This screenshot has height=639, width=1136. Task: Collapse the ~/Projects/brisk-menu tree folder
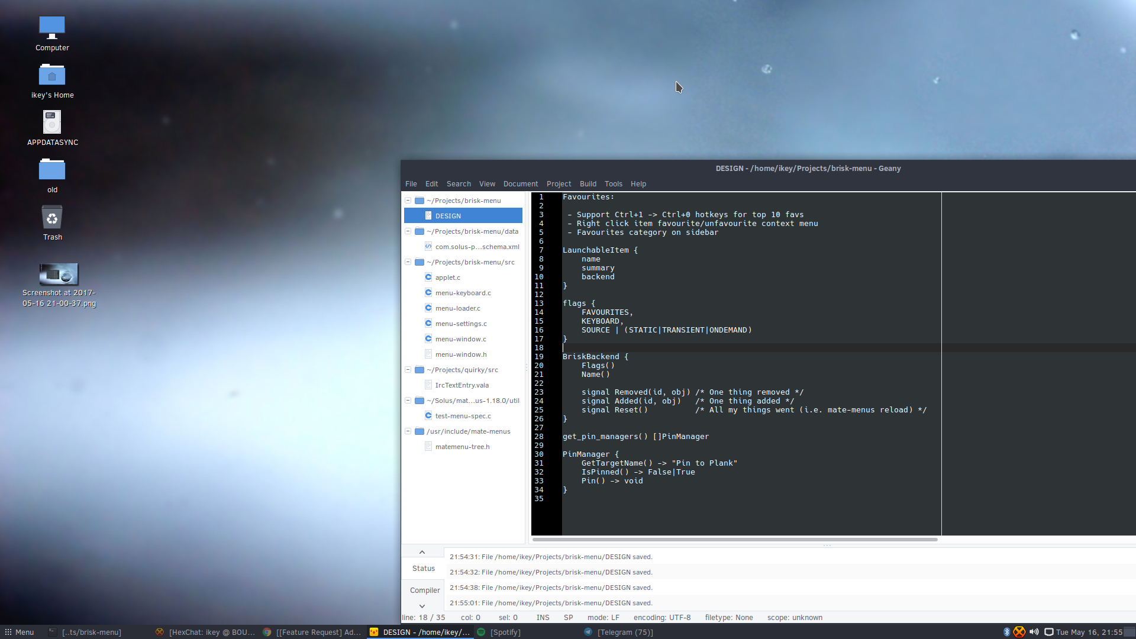408,201
